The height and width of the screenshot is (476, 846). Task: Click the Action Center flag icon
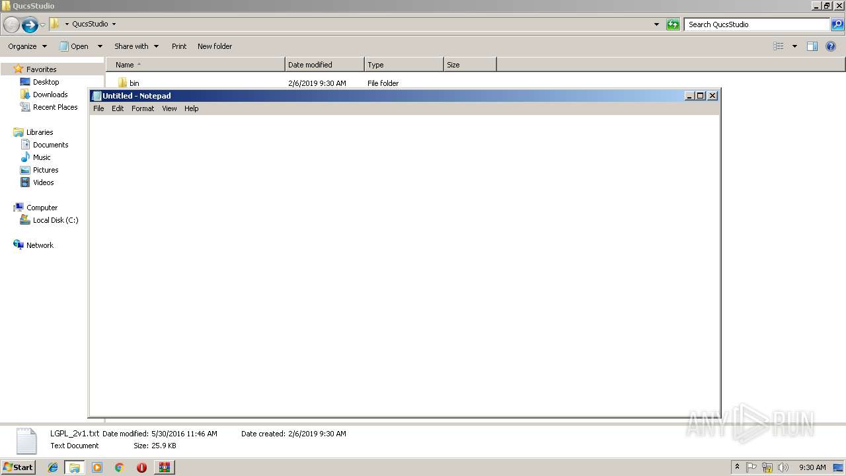click(x=751, y=467)
